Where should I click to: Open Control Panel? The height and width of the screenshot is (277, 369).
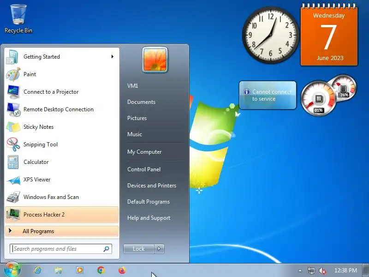point(144,169)
